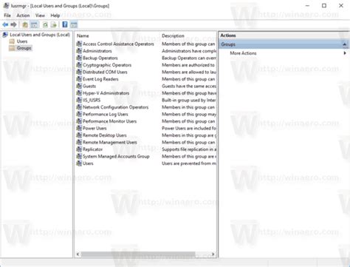
Task: Click horizontal scrollbar left arrow
Action: point(78,254)
